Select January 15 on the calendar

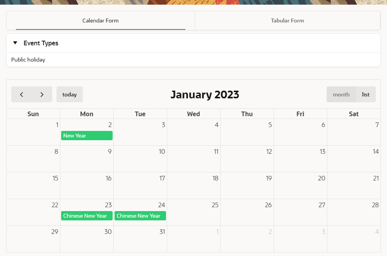click(33, 185)
